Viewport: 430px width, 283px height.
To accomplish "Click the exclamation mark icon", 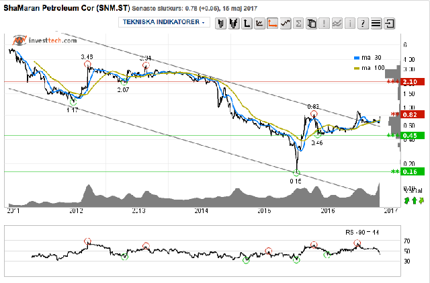I will point(324,24).
